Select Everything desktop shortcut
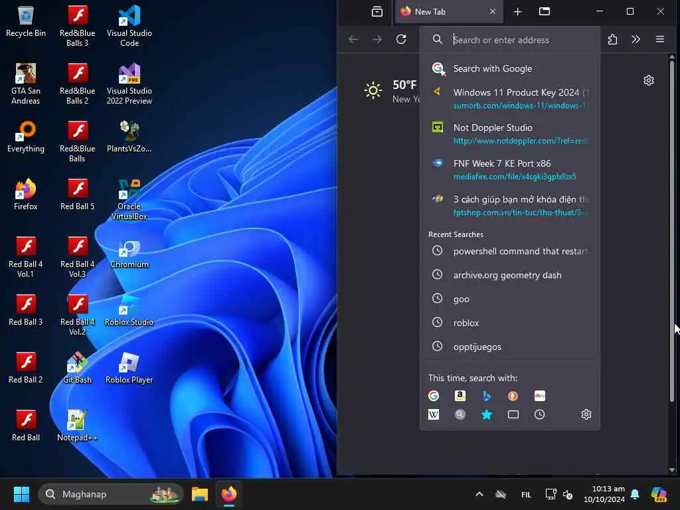 click(x=26, y=137)
